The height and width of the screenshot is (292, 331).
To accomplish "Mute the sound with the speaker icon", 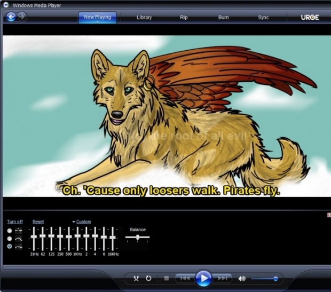I will click(241, 278).
